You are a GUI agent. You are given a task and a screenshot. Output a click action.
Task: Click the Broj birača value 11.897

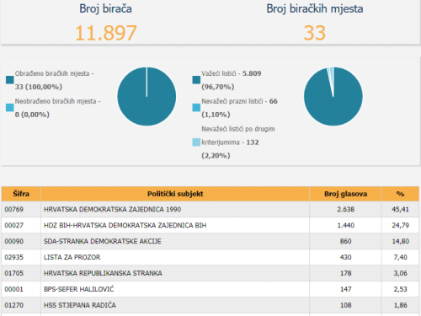106,33
